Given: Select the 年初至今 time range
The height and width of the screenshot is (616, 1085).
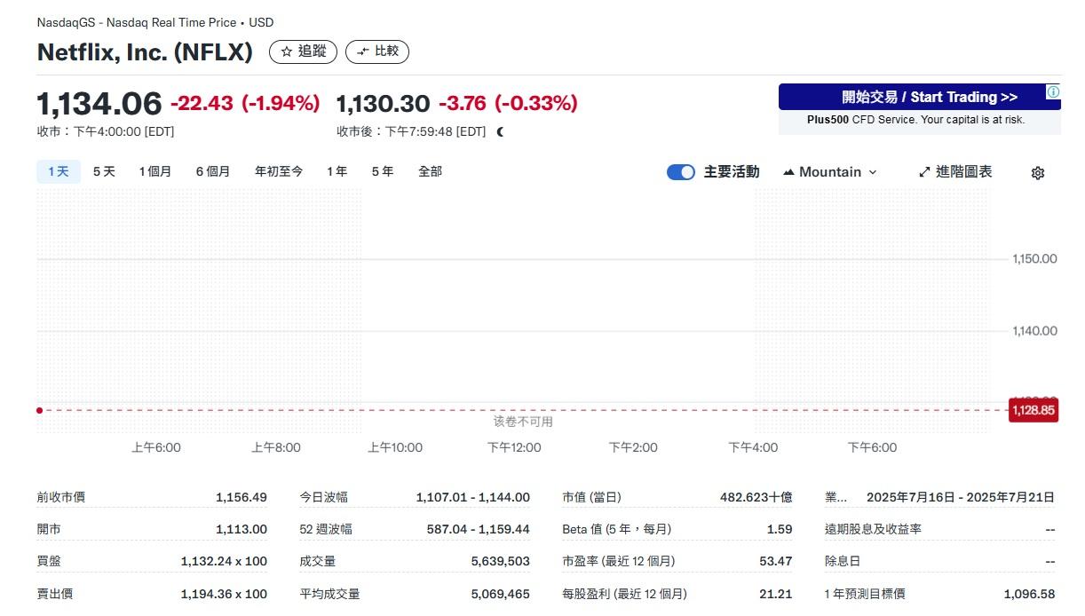Looking at the screenshot, I should (x=279, y=171).
